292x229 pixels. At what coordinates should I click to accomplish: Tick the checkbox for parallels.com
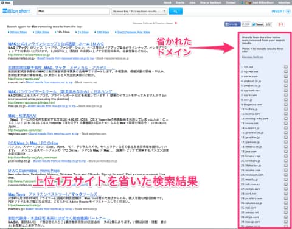tap(286, 199)
